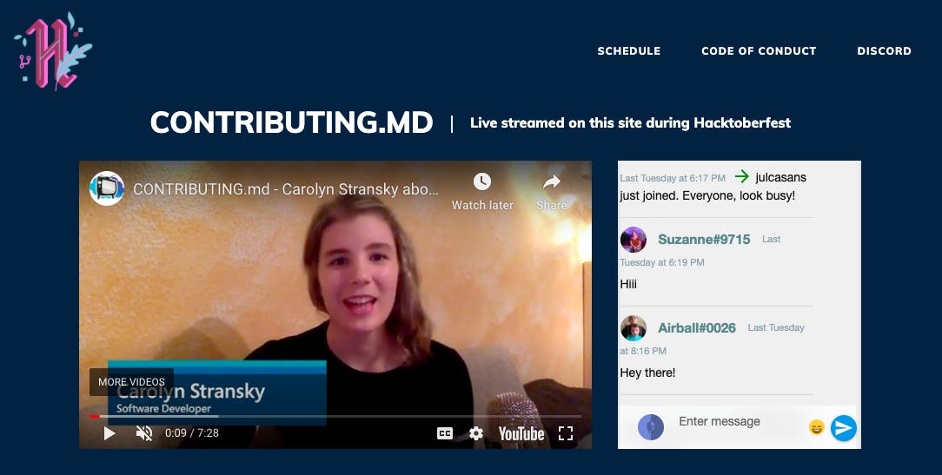Click the 0:09 / 7:28 time display
942x475 pixels.
pyautogui.click(x=192, y=433)
